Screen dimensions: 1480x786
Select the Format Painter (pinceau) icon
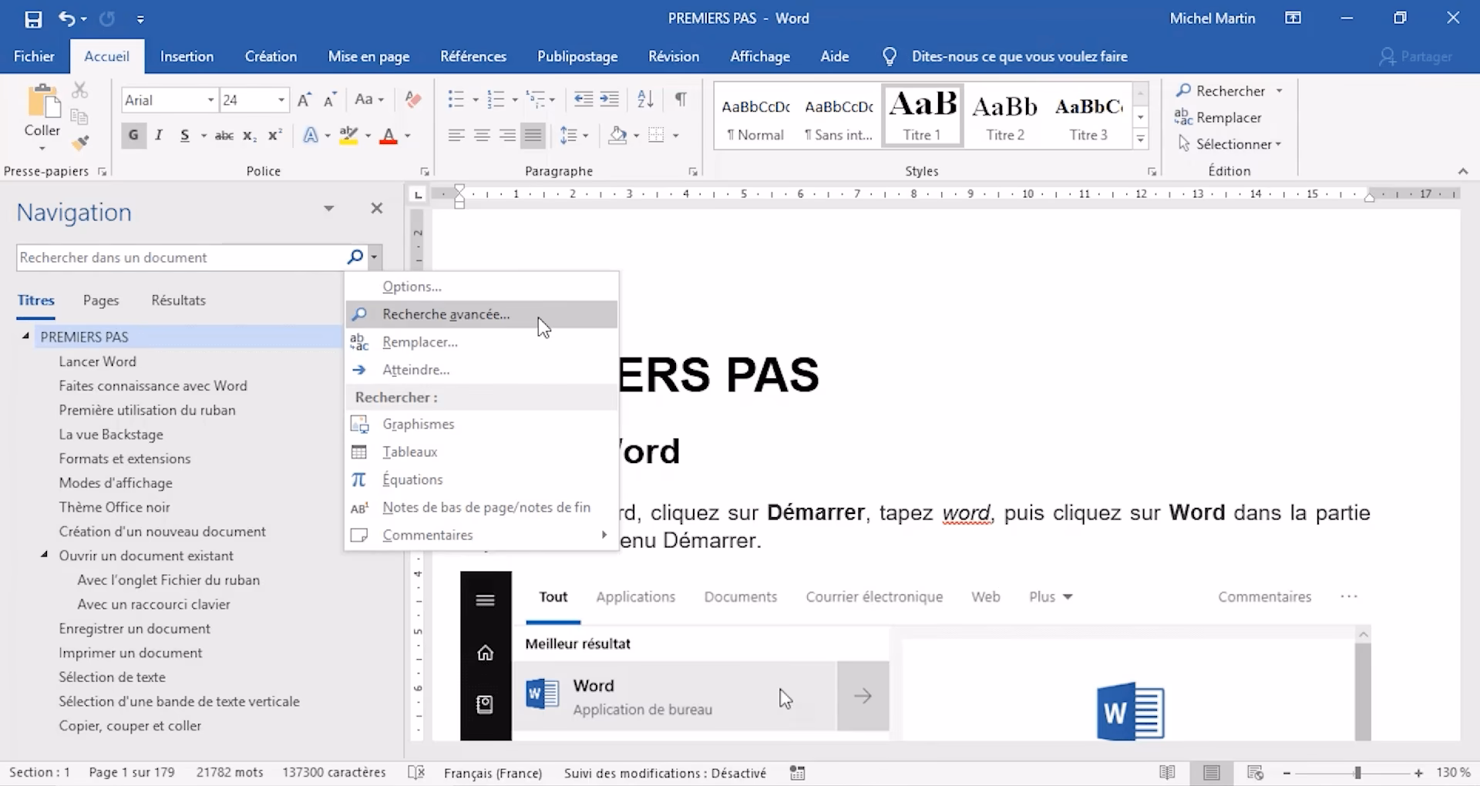click(x=79, y=143)
